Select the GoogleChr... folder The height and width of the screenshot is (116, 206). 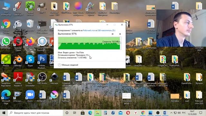(163, 61)
